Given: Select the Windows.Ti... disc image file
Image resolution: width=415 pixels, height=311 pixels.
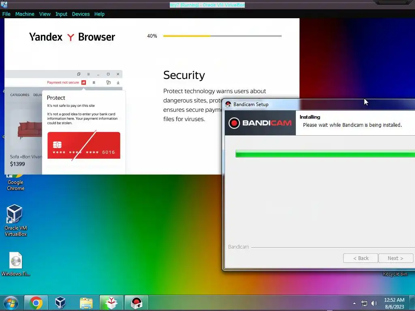Looking at the screenshot, I should pos(15,264).
